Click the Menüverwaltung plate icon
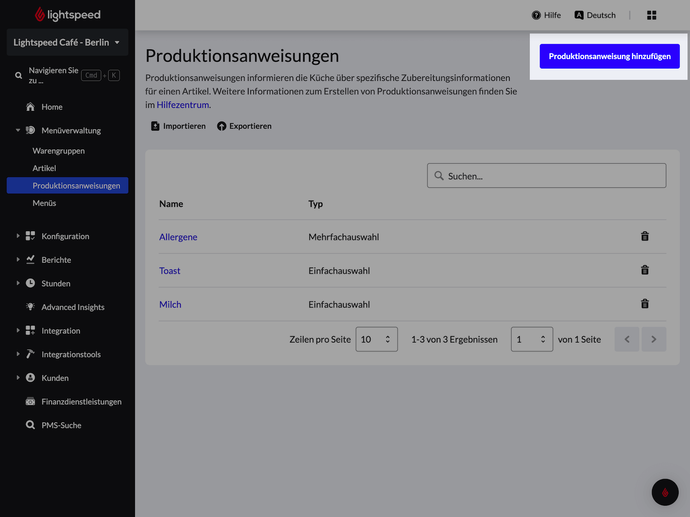The image size is (690, 517). pyautogui.click(x=31, y=130)
